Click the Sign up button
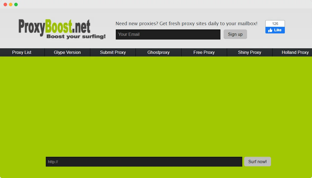 tap(235, 34)
